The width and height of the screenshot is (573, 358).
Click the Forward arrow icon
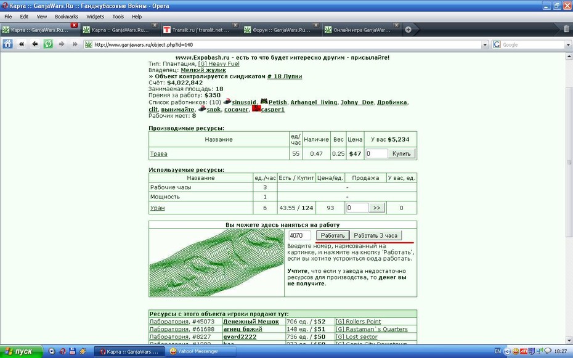pyautogui.click(x=62, y=44)
